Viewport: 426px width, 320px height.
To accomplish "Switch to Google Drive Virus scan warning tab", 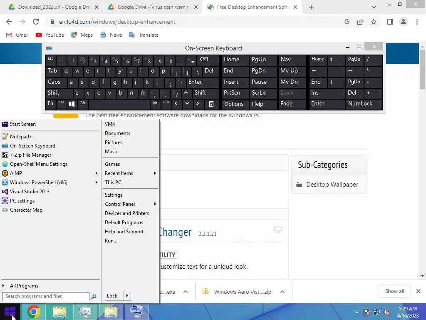I will tap(153, 7).
